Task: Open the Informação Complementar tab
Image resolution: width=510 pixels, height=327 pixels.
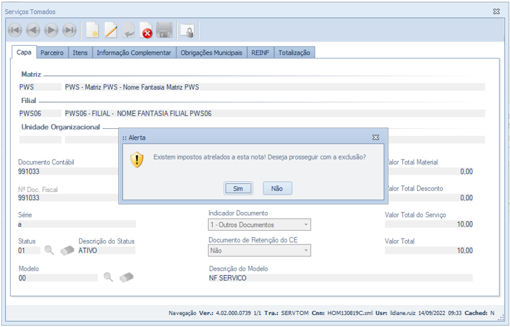Action: (x=134, y=53)
